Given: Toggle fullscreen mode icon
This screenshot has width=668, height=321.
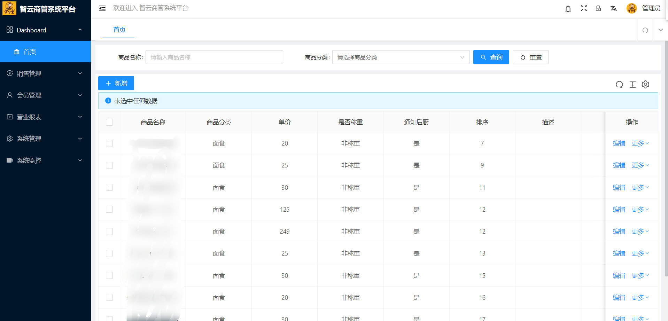Looking at the screenshot, I should [584, 8].
